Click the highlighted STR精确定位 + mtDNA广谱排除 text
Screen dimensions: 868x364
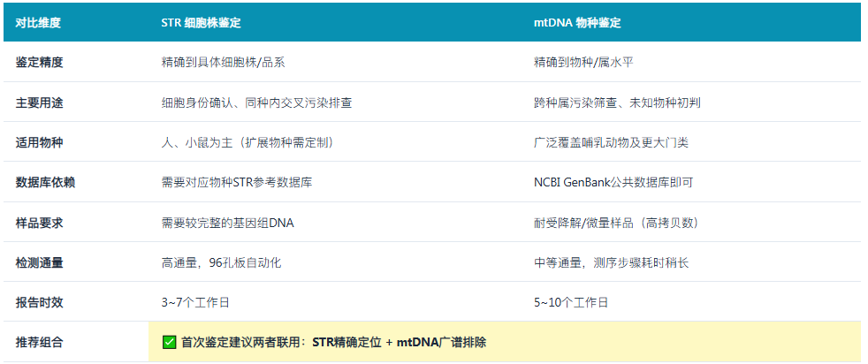[400, 343]
